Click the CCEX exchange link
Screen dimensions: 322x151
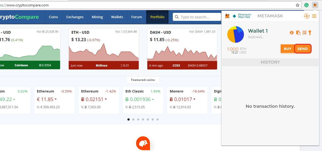click(x=177, y=65)
